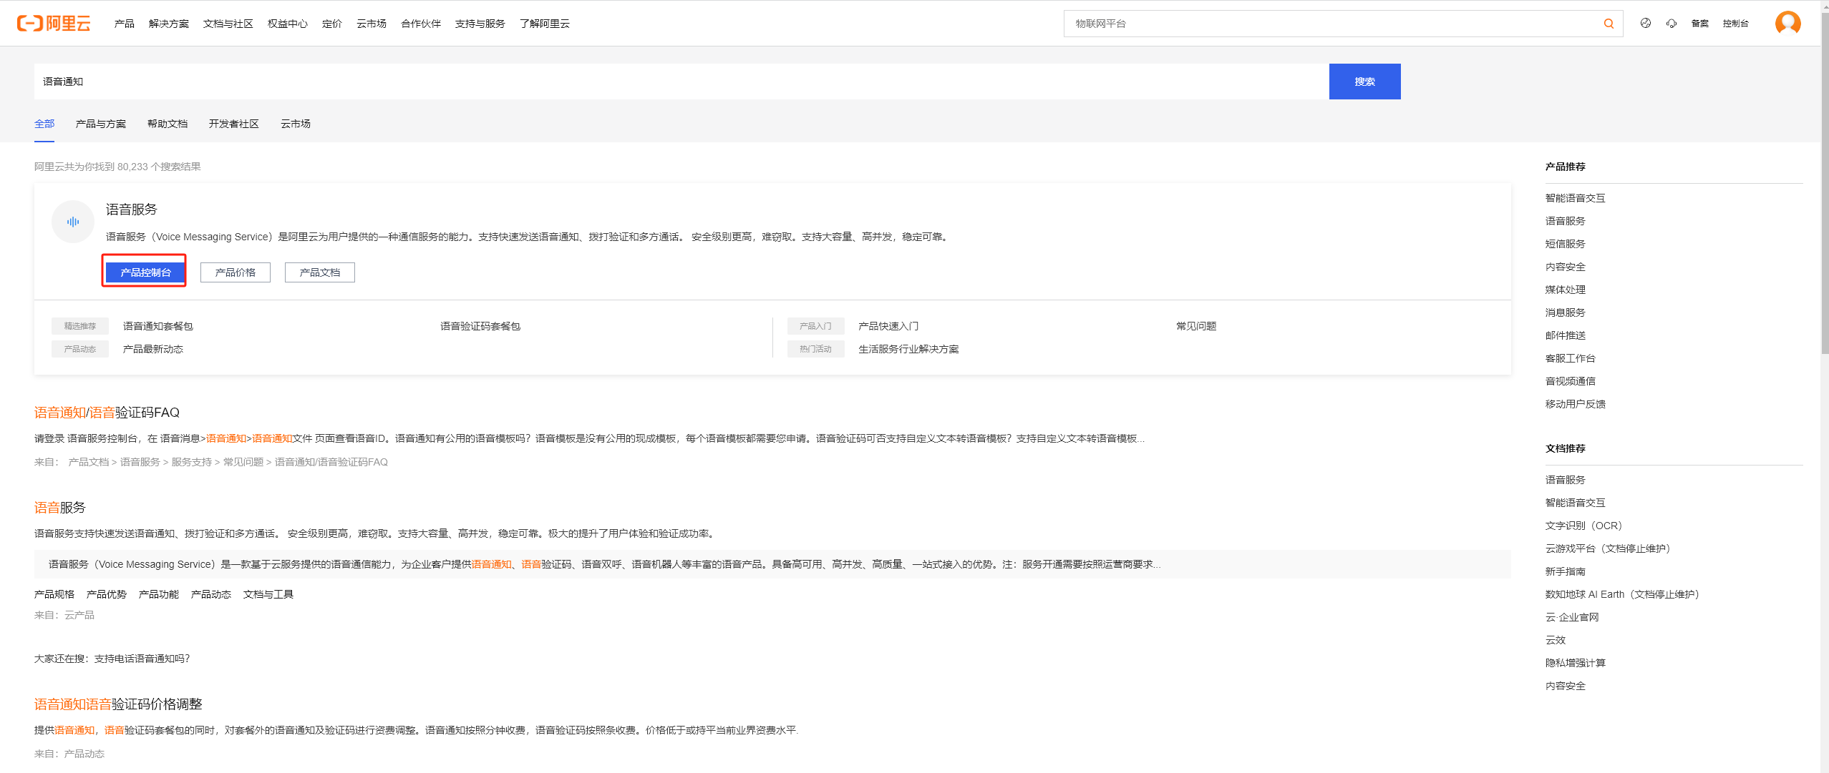Open the 解决方案 navigation menu
Image resolution: width=1829 pixels, height=773 pixels.
168,24
